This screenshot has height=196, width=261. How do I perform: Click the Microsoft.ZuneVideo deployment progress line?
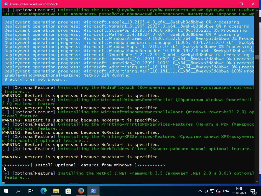coord(129,63)
